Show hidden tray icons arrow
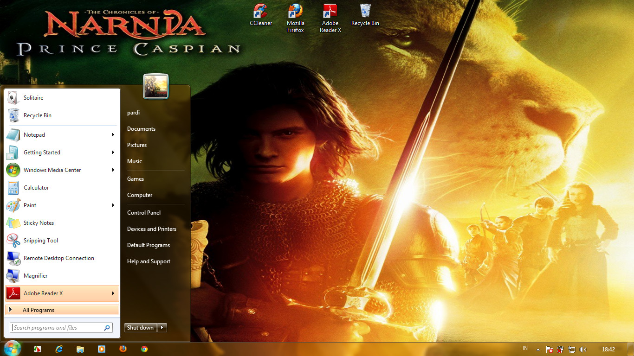This screenshot has height=356, width=634. coord(538,350)
